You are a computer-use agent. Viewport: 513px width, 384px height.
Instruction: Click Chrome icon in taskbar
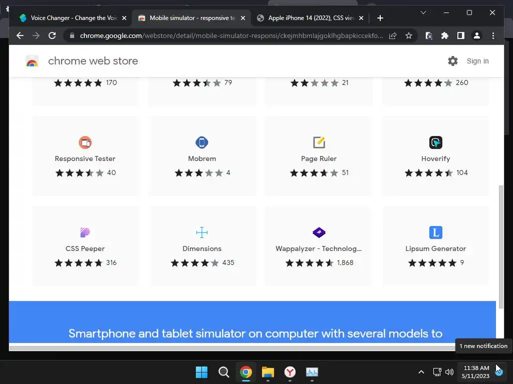pos(245,372)
